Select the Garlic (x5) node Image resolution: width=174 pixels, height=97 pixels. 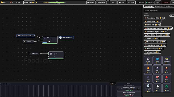(x=29, y=42)
